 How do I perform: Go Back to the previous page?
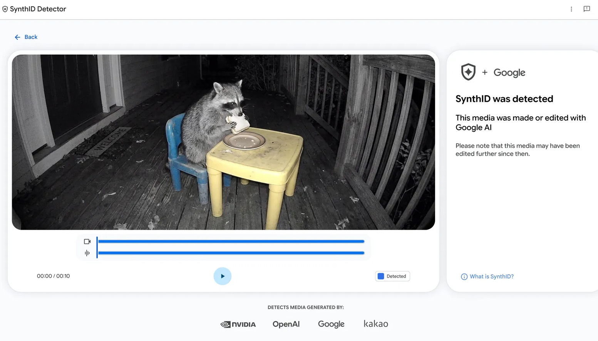click(x=26, y=37)
